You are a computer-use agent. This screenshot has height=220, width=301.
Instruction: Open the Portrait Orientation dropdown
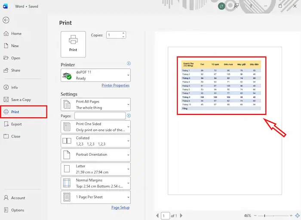(x=96, y=154)
